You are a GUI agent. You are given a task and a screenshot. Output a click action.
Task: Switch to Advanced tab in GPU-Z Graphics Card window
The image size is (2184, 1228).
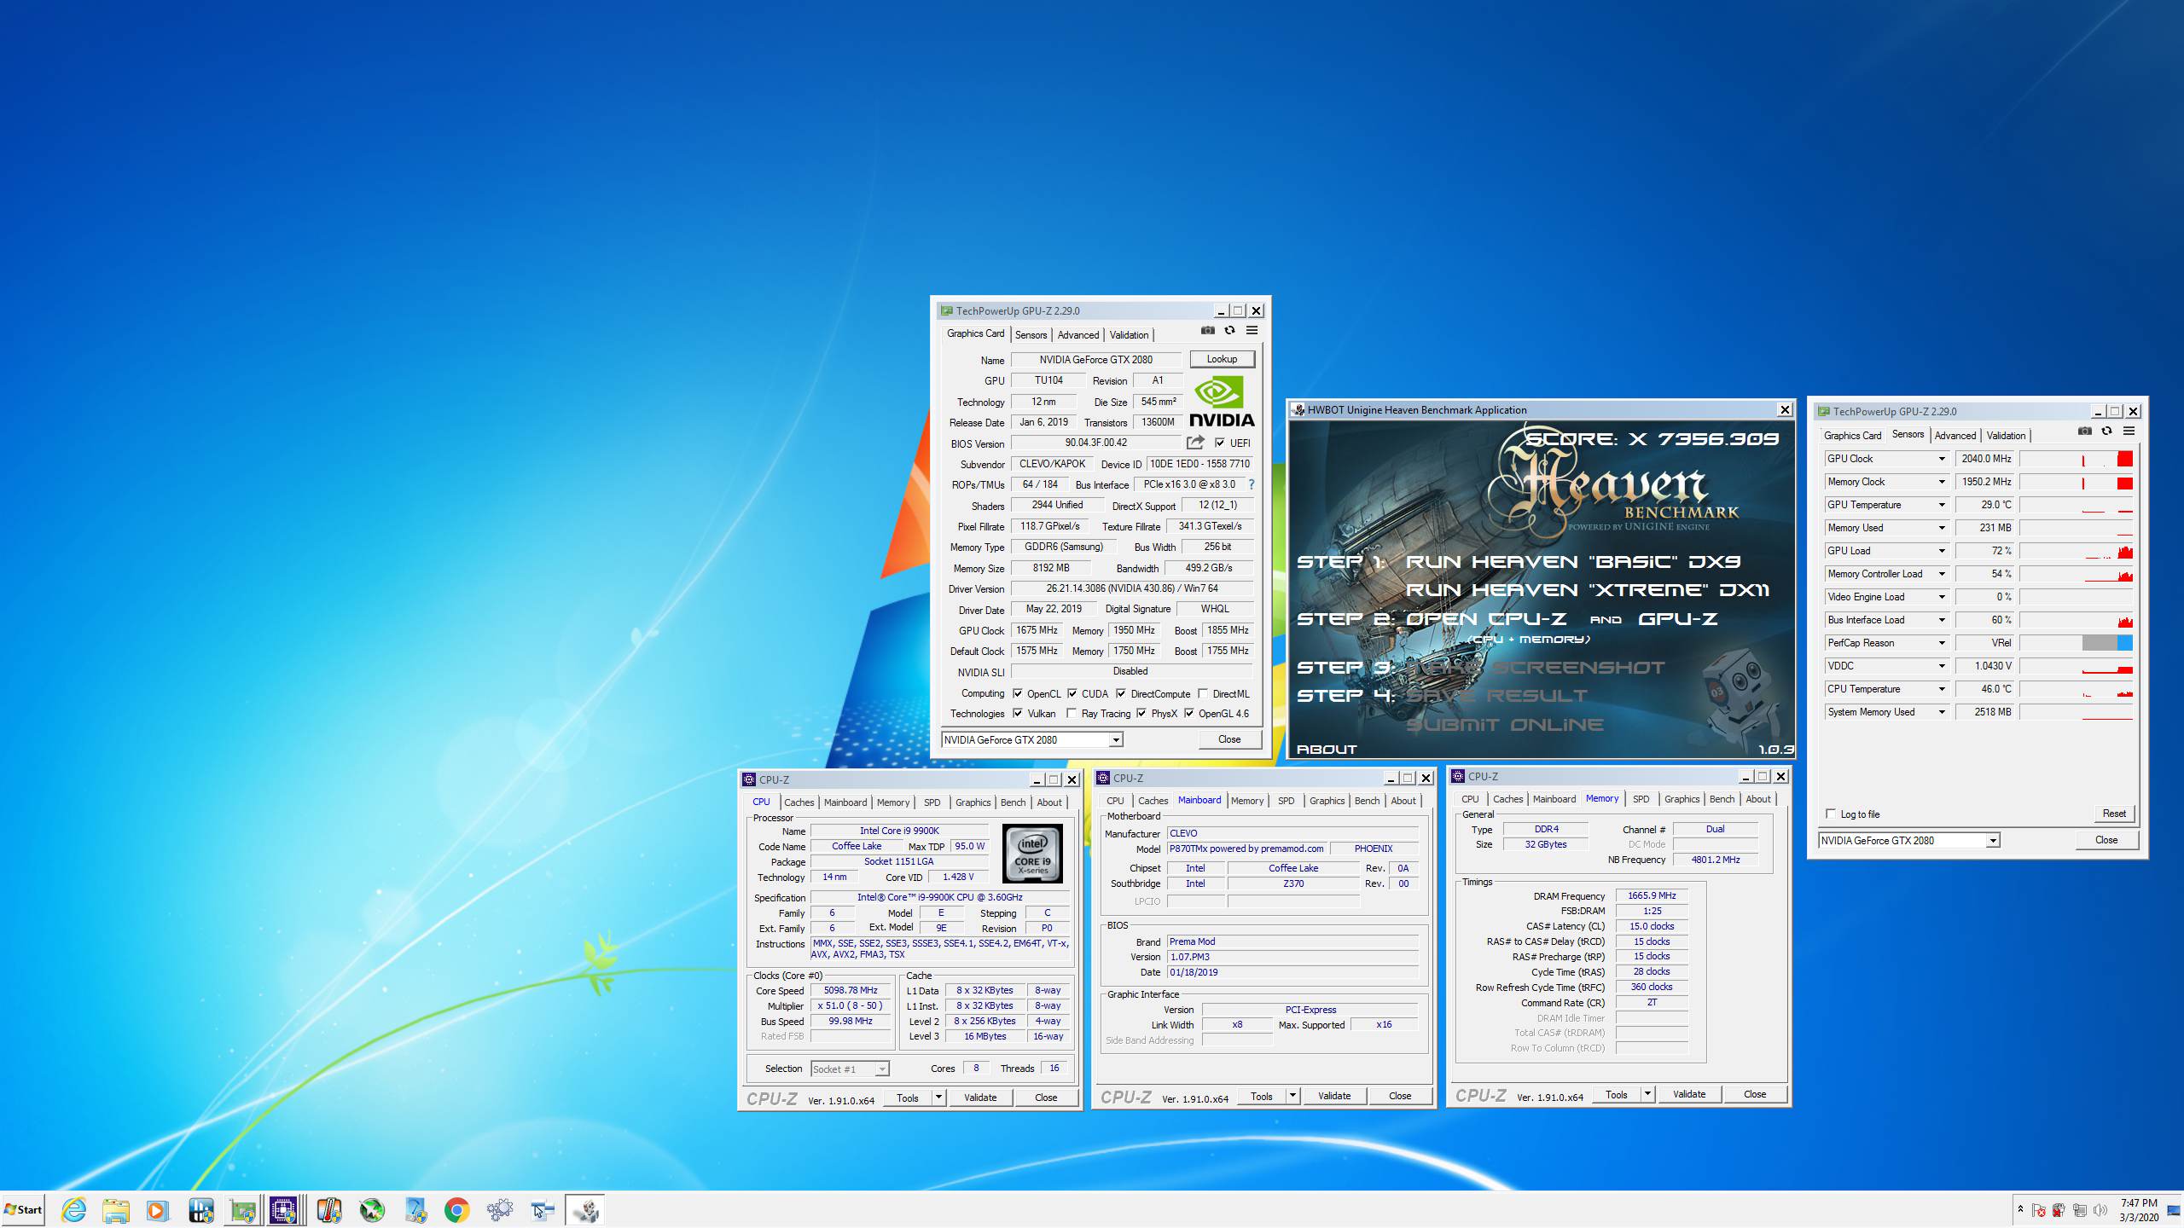click(1077, 335)
